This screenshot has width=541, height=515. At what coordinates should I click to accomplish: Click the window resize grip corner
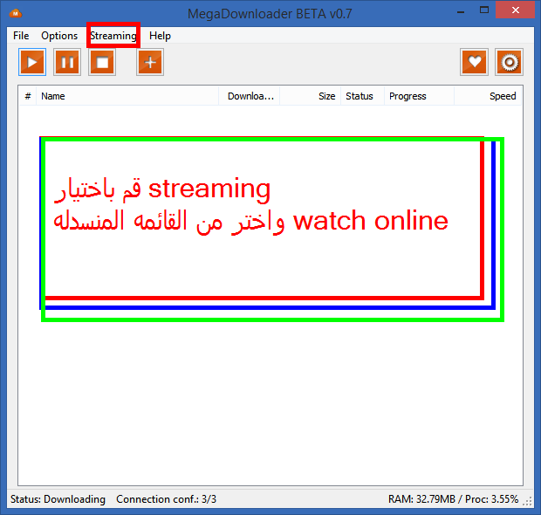(527, 502)
